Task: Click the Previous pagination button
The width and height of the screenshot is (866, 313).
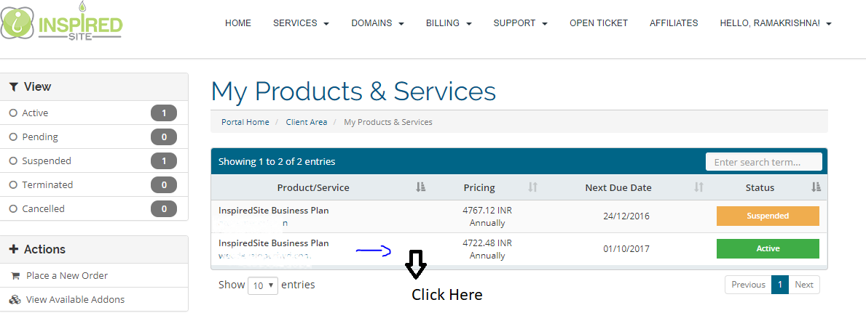Action: (x=748, y=285)
